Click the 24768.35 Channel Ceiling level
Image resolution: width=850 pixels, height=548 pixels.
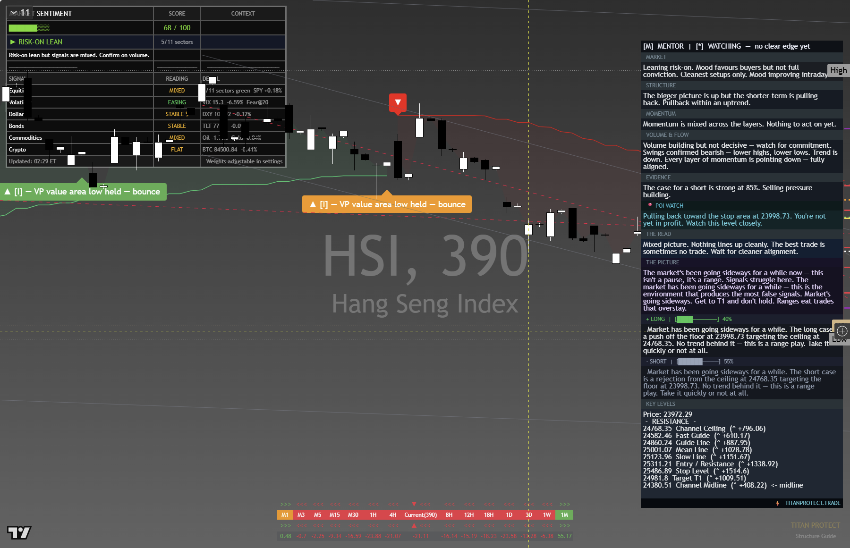[704, 429]
